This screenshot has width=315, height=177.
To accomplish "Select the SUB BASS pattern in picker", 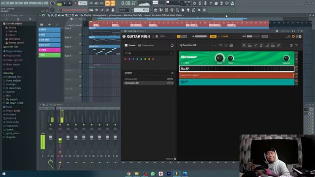I will click(49, 40).
